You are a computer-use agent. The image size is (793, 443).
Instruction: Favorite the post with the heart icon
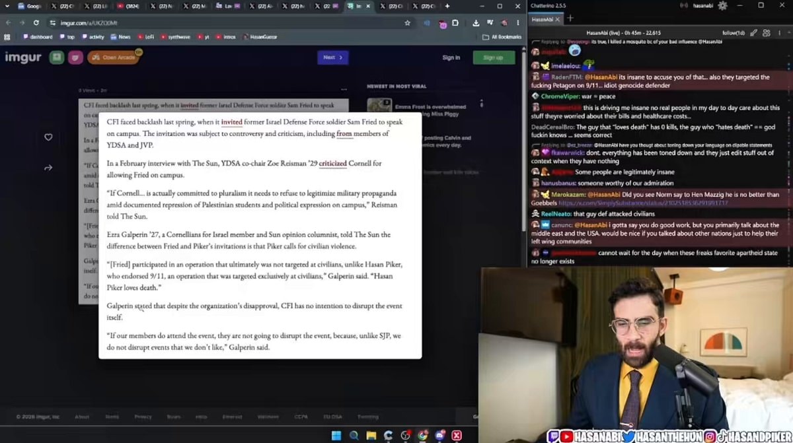tap(48, 137)
